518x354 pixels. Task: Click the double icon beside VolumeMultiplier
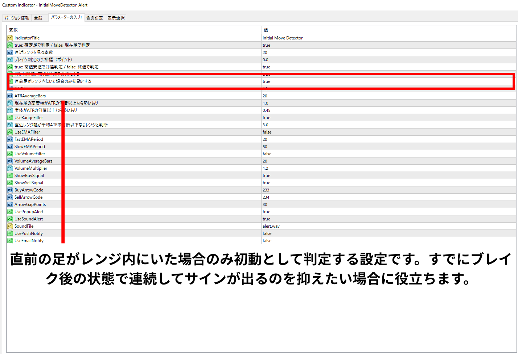(10, 168)
